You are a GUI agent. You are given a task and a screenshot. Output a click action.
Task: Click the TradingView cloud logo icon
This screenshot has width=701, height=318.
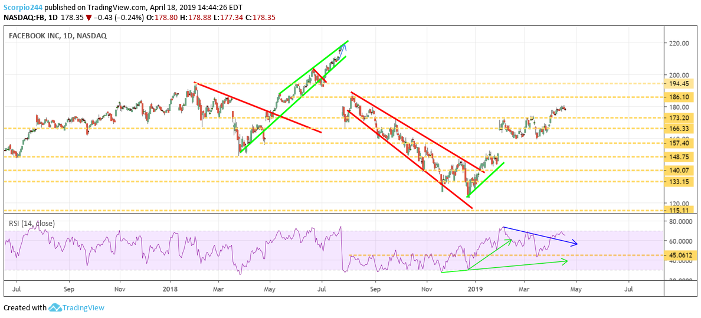[x=55, y=308]
